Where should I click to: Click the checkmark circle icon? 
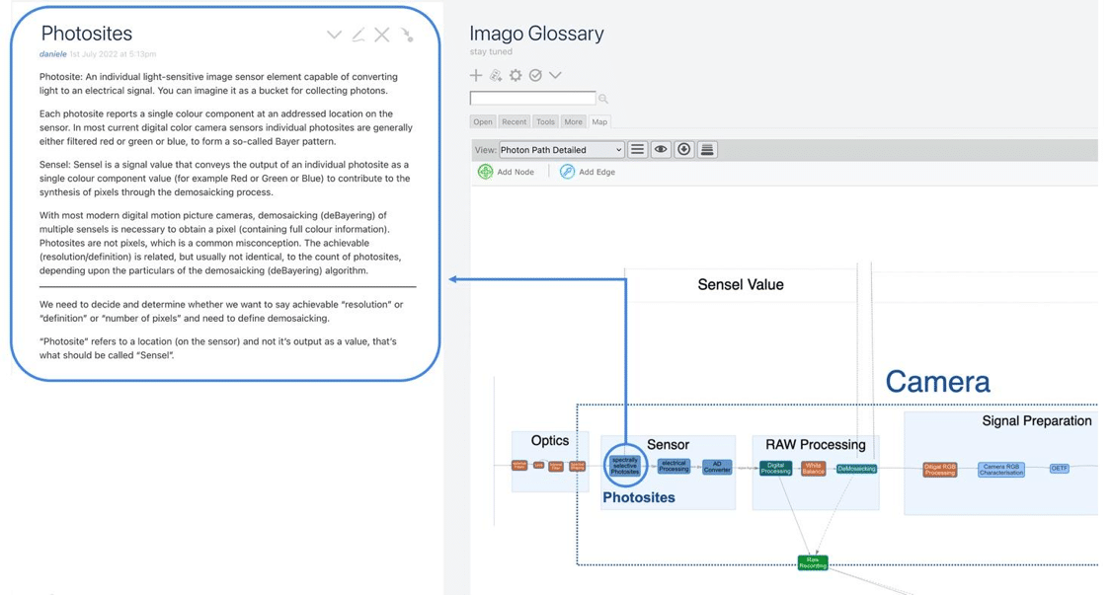click(535, 75)
